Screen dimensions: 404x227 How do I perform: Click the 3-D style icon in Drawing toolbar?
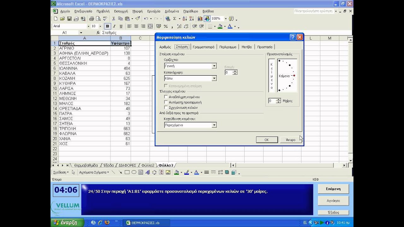(x=234, y=172)
